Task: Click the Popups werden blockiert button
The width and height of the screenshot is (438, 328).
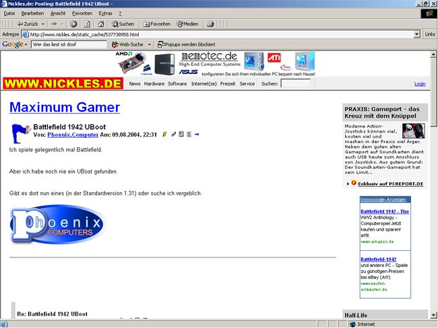Action: tap(186, 44)
